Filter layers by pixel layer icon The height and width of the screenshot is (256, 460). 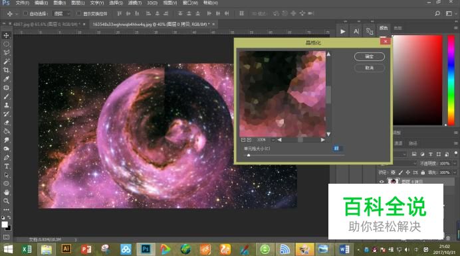[414, 154]
